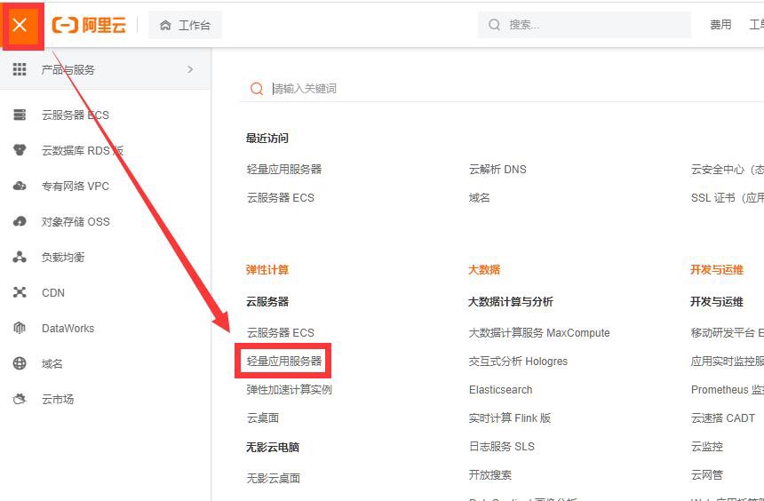The image size is (764, 501).
Task: Open DataWorks from the sidebar
Action: click(68, 328)
